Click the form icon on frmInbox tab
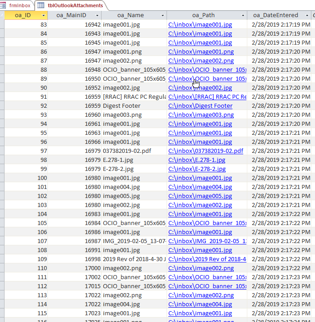 (x=3, y=5)
